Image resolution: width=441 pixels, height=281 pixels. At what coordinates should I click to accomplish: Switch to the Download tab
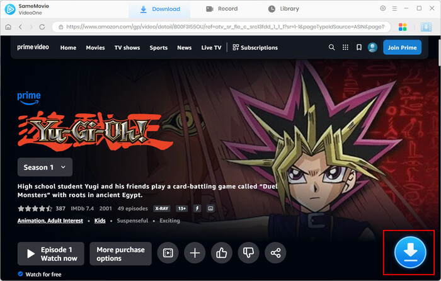pyautogui.click(x=160, y=9)
